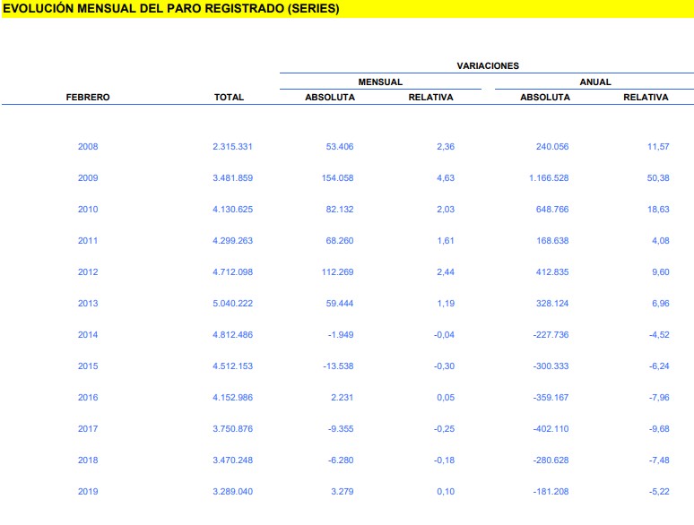Viewport: 694px width, 525px height.
Task: Click the MENSUAL group header
Action: (x=380, y=82)
